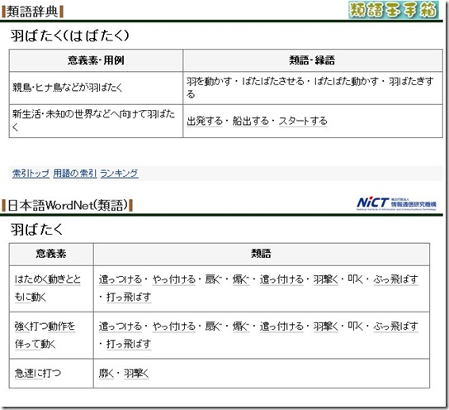Click 叩く in the 強く打つ動作 row
449x410 pixels.
[356, 327]
